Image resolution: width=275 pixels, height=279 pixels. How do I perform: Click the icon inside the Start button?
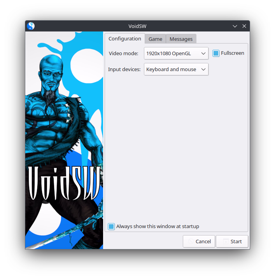tap(226, 241)
